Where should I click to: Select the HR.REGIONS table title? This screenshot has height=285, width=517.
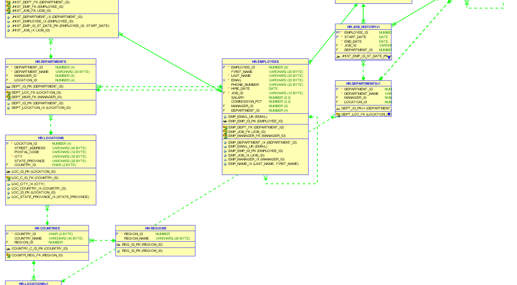[156, 228]
